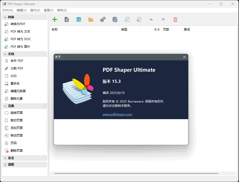Close the 关于 dialog
This screenshot has height=182, width=239.
184,57
